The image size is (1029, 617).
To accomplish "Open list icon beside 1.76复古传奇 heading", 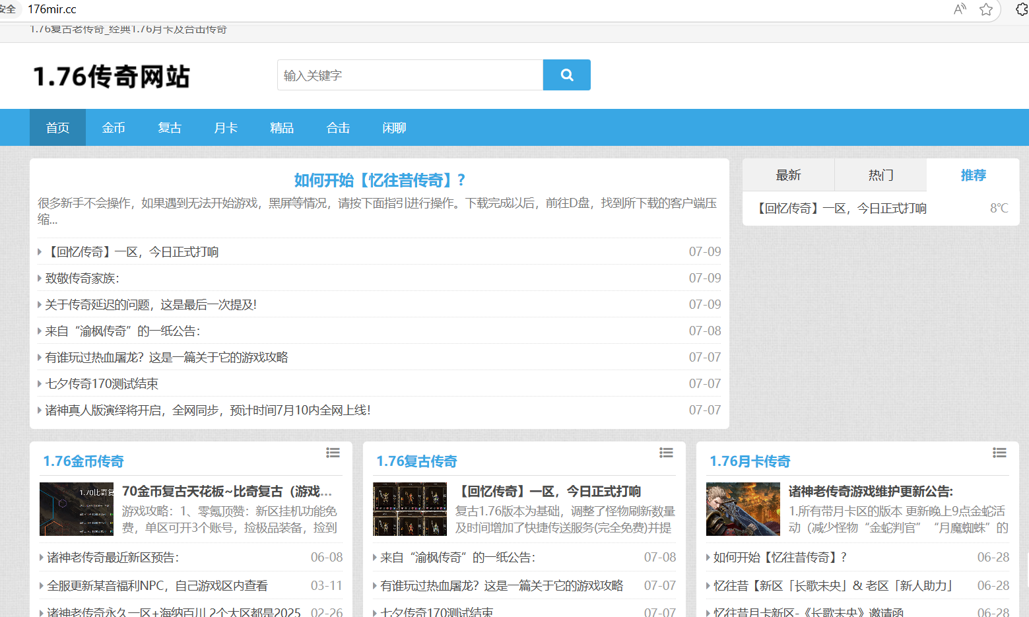I will tap(666, 453).
